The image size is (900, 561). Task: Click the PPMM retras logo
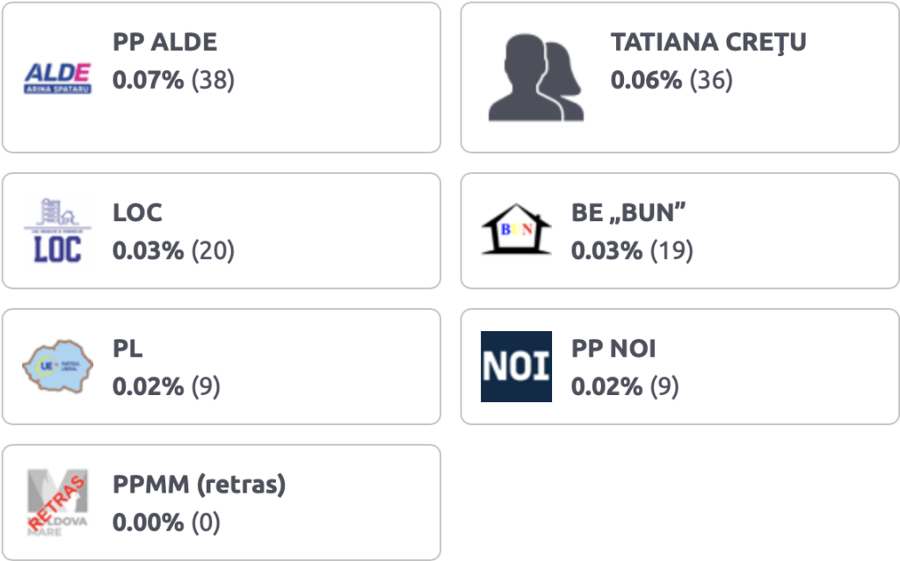[57, 502]
